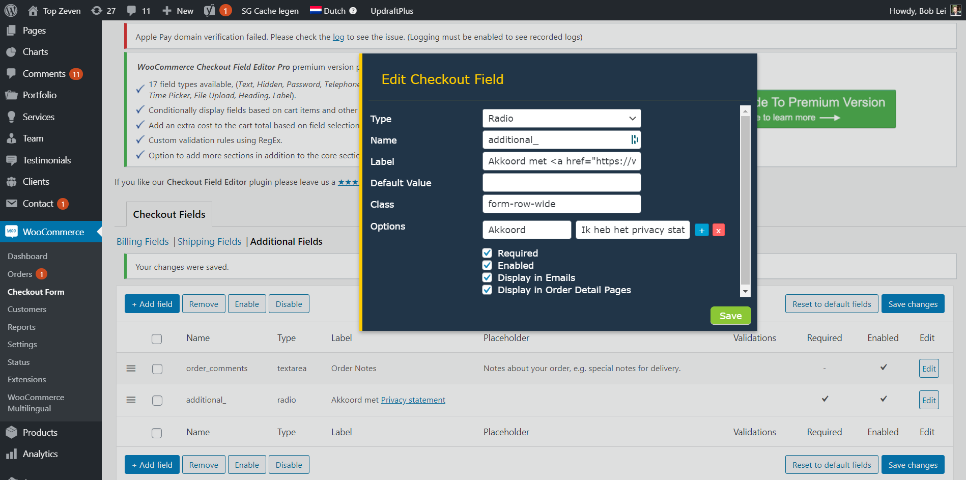This screenshot has height=480, width=966.
Task: Click the Team sidebar icon
Action: [x=11, y=138]
